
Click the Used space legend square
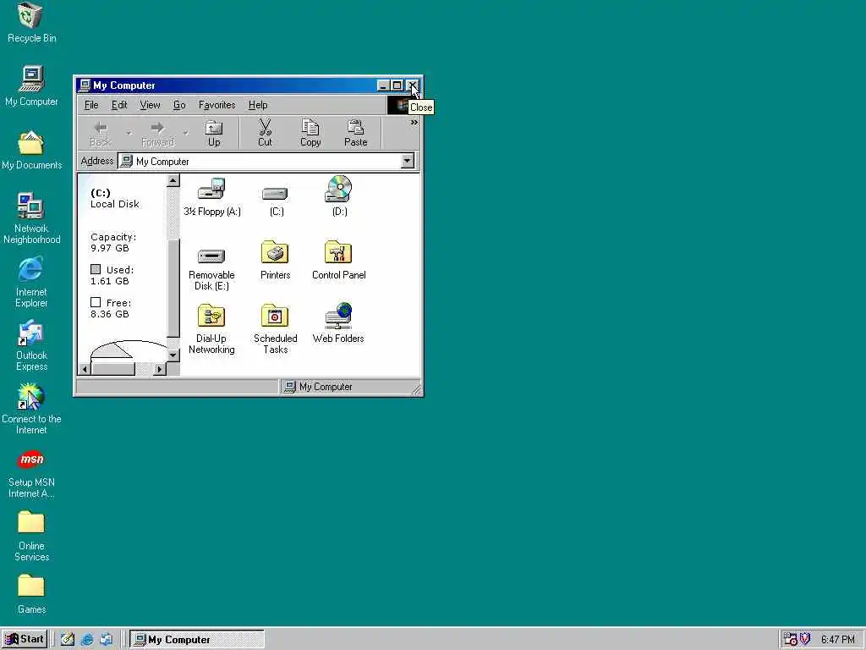click(x=96, y=269)
